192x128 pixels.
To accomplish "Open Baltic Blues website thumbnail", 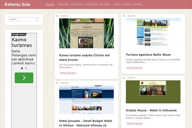I will point(153,33).
